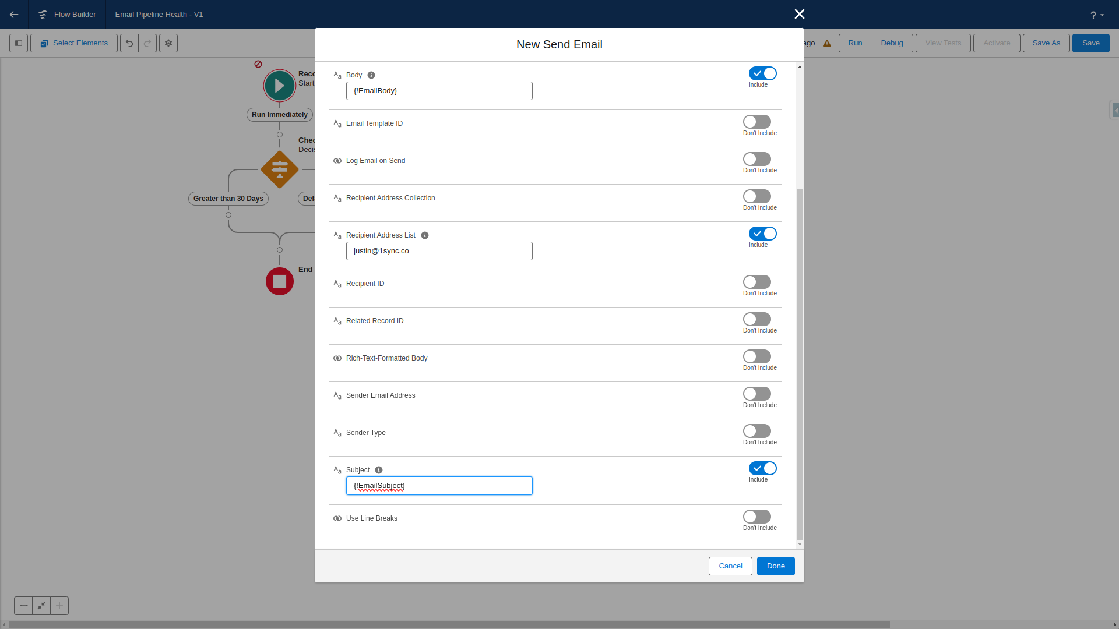This screenshot has height=629, width=1119.
Task: Click the warning triangle near the Run button
Action: (828, 43)
